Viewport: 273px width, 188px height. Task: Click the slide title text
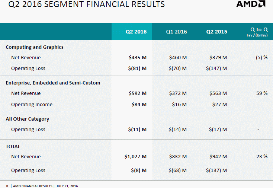(x=86, y=4)
